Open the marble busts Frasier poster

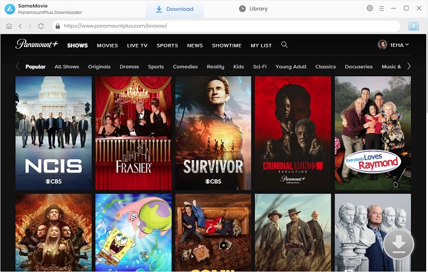point(373,232)
